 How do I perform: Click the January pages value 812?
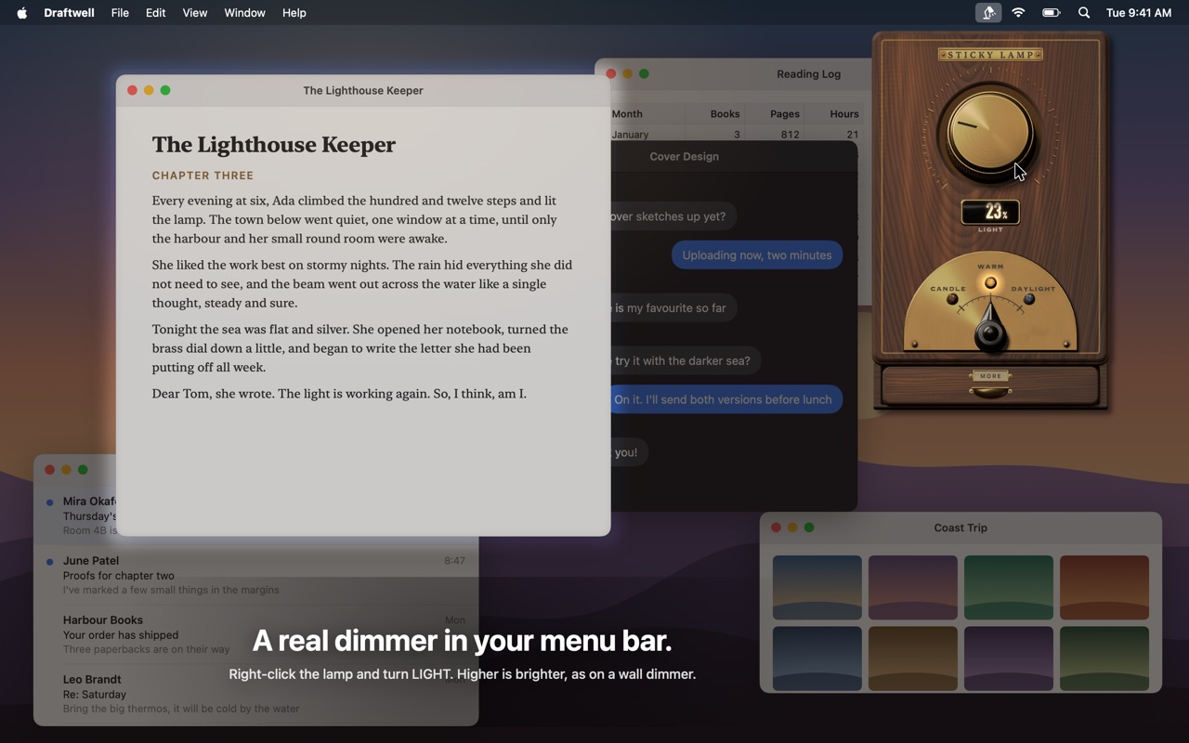point(790,135)
